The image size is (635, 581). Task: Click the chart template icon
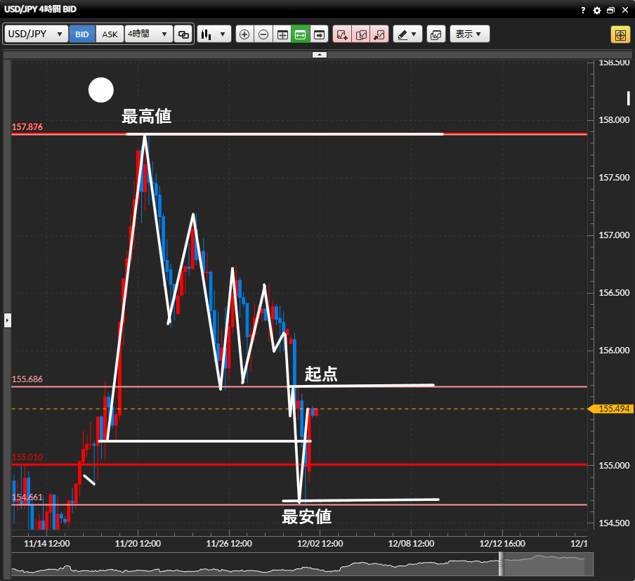(x=436, y=34)
